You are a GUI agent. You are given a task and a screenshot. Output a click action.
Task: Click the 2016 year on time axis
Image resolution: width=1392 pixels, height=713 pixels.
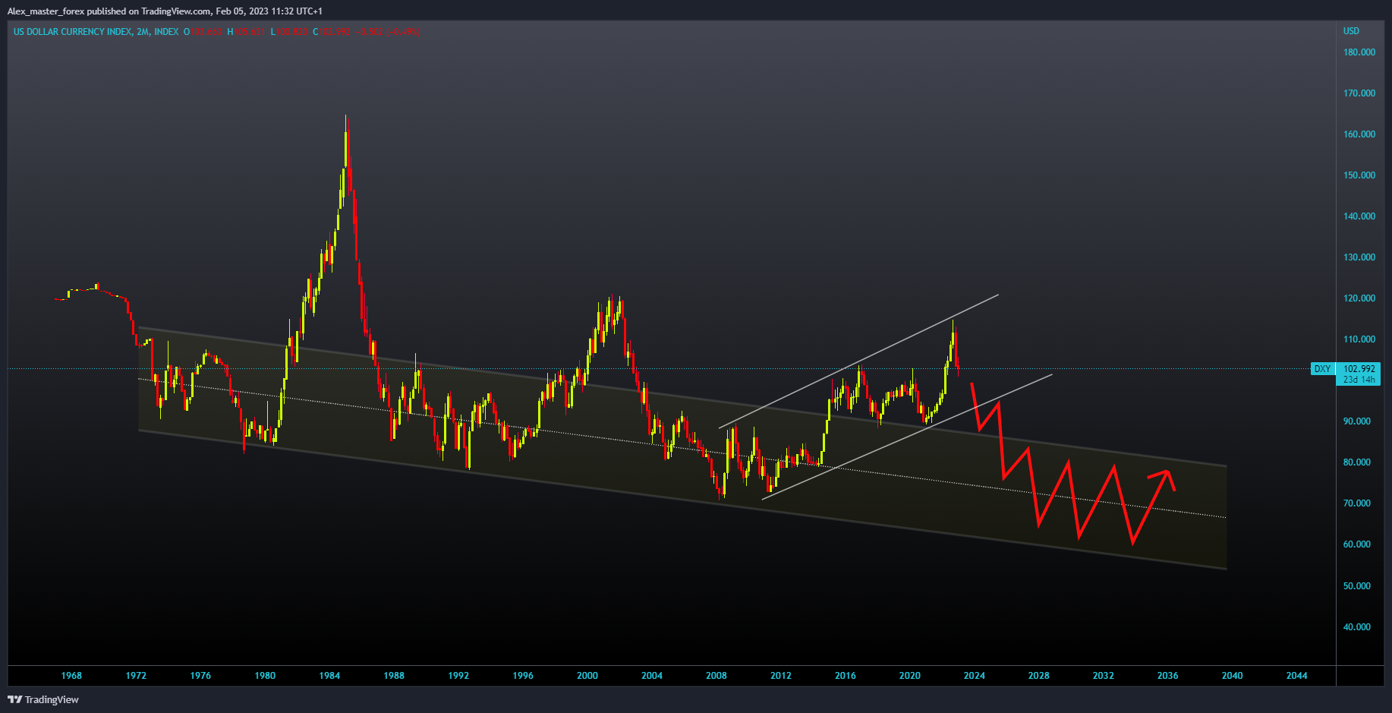846,676
